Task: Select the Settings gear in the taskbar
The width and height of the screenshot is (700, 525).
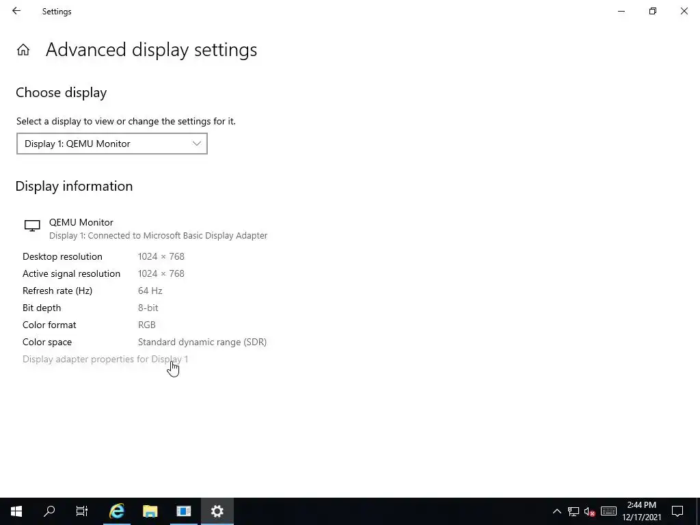Action: pyautogui.click(x=217, y=511)
